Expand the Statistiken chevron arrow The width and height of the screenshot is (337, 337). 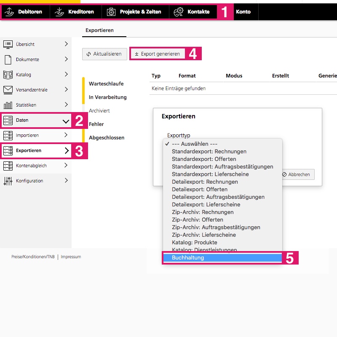coord(66,104)
